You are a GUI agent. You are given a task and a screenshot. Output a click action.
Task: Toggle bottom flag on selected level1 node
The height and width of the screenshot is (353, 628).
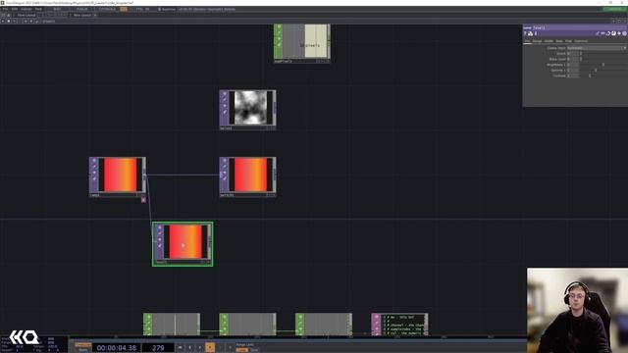pyautogui.click(x=159, y=245)
